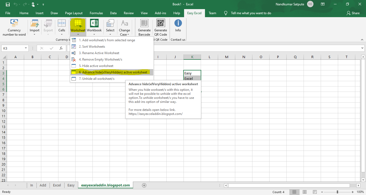Switch to the 'Easy' sheet tab
The width and height of the screenshot is (366, 195).
pyautogui.click(x=71, y=185)
